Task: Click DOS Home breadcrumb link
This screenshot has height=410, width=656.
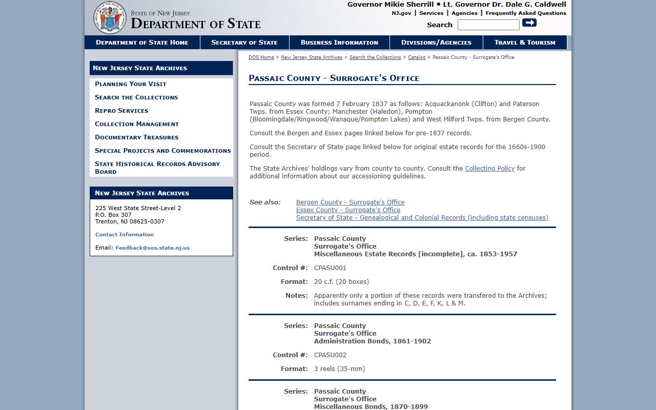Action: (261, 57)
